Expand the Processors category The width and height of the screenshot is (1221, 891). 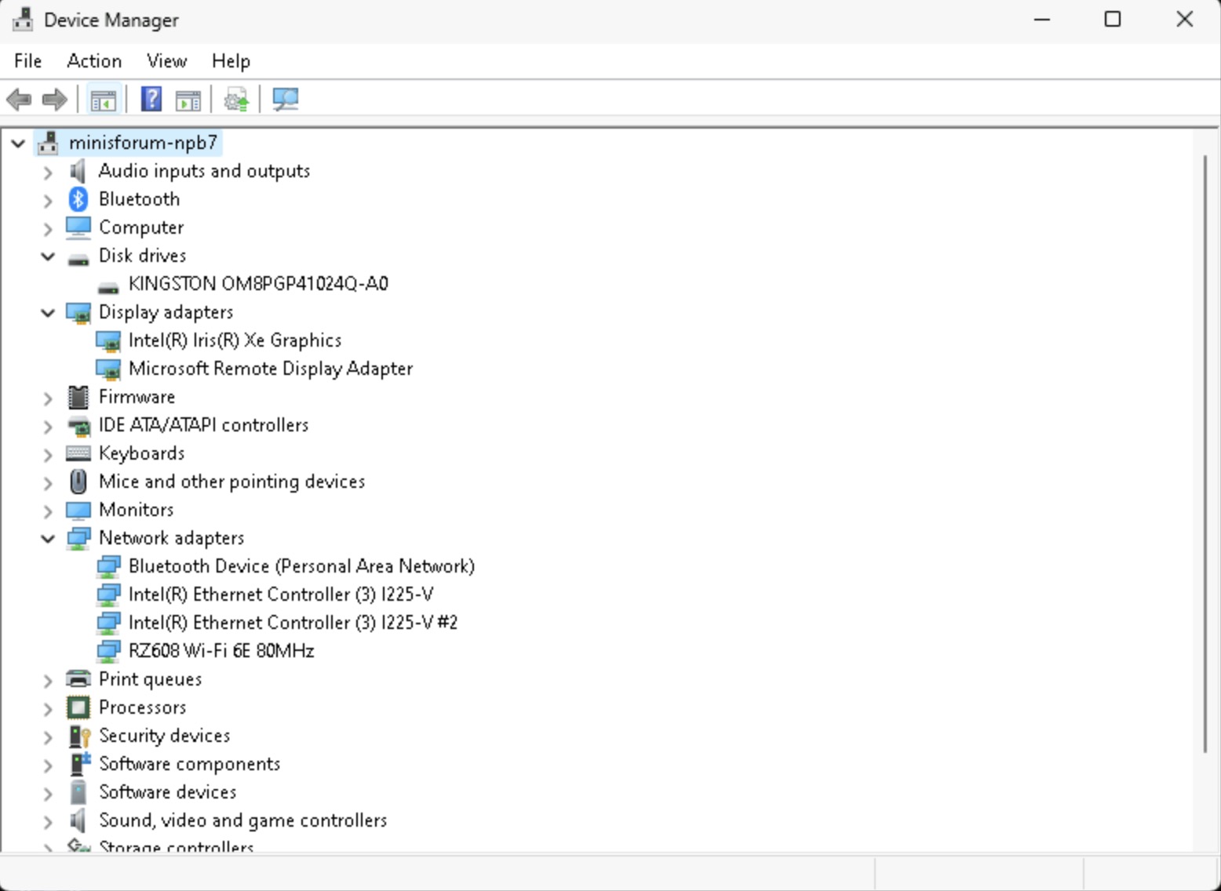tap(48, 708)
